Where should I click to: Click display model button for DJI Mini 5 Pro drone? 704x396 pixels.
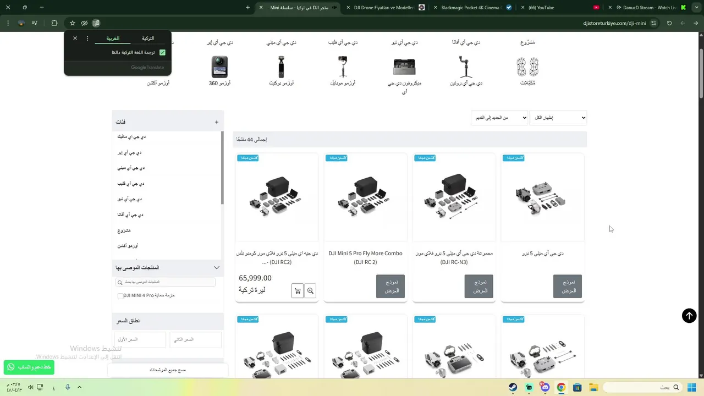tap(568, 287)
